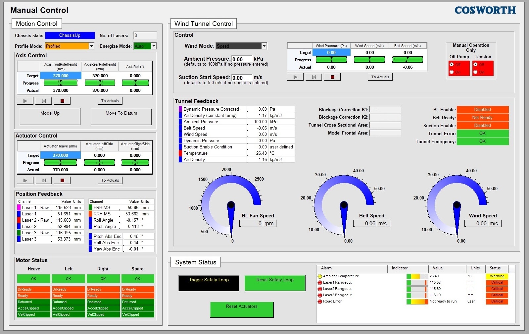Click the Temperature row in Tunnel Feedback
The image size is (529, 334).
236,153
